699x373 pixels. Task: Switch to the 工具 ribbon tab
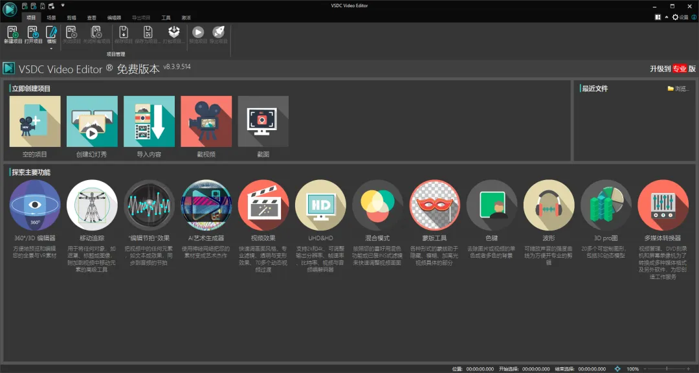(166, 18)
